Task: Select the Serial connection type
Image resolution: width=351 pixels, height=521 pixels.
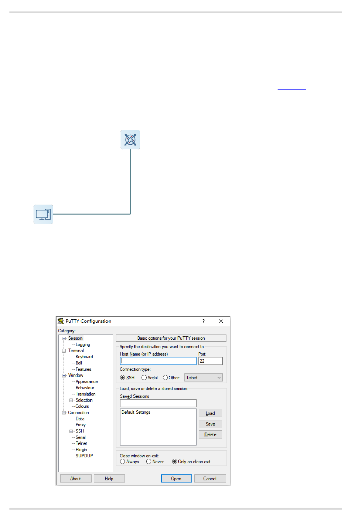Action: coord(144,378)
